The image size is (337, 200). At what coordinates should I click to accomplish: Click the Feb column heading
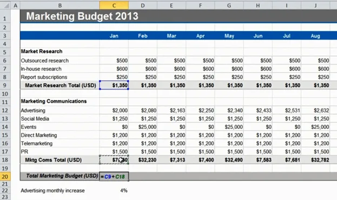click(x=143, y=36)
